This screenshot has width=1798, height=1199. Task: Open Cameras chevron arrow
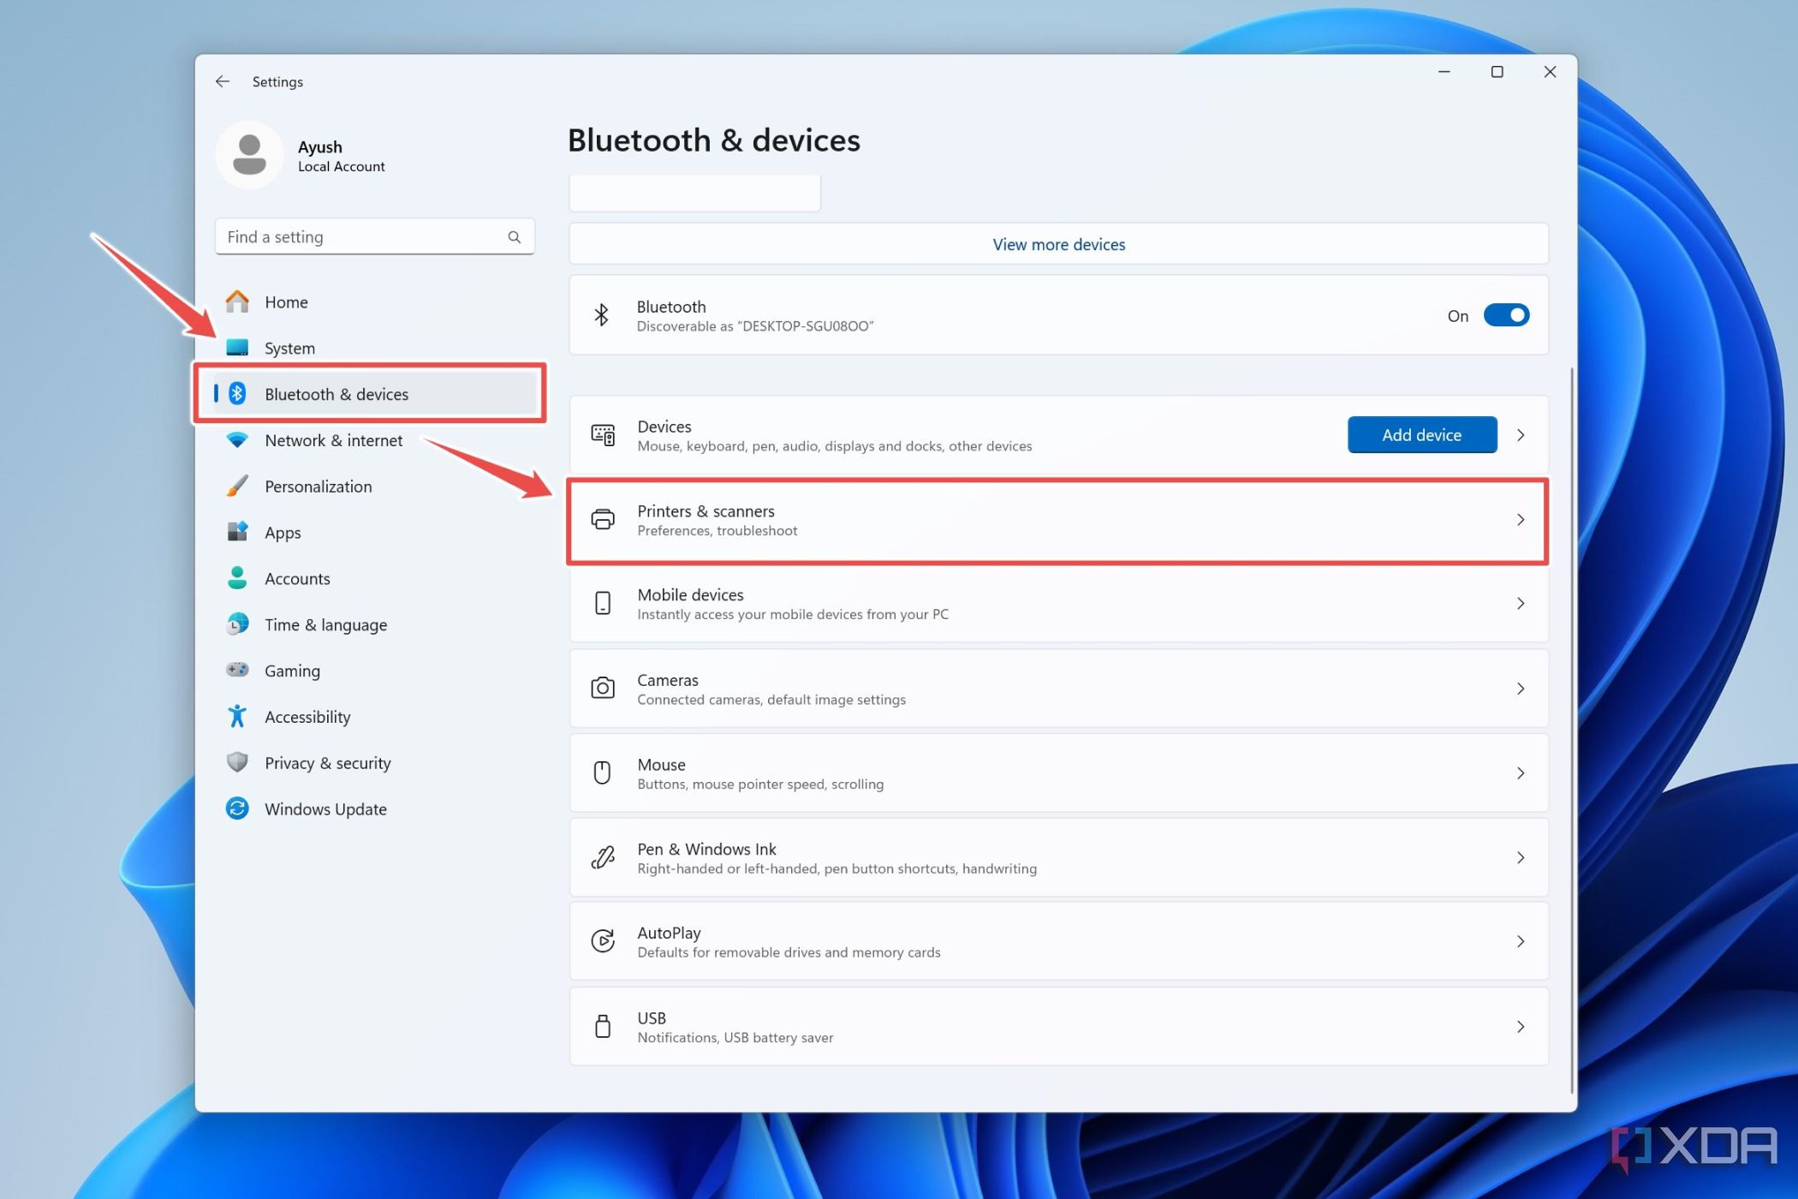1521,689
